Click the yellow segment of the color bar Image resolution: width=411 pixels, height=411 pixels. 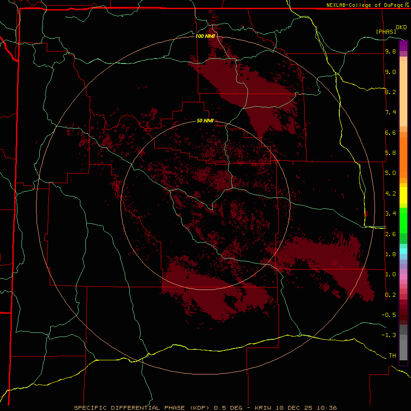pyautogui.click(x=403, y=195)
